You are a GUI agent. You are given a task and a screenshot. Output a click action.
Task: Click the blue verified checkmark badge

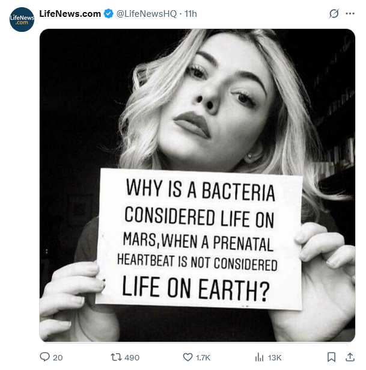coord(108,13)
